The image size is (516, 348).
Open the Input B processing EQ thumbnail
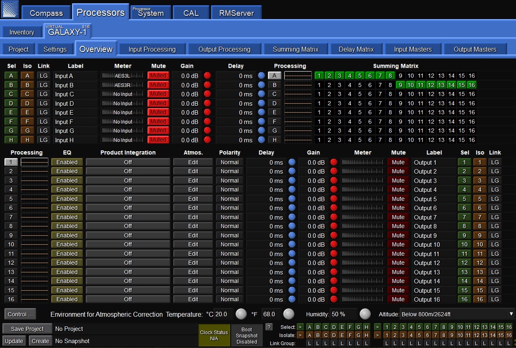pyautogui.click(x=298, y=85)
